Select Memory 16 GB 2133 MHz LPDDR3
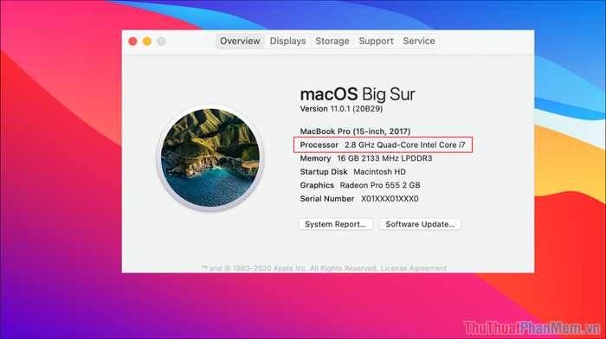606x339 pixels. [x=366, y=158]
